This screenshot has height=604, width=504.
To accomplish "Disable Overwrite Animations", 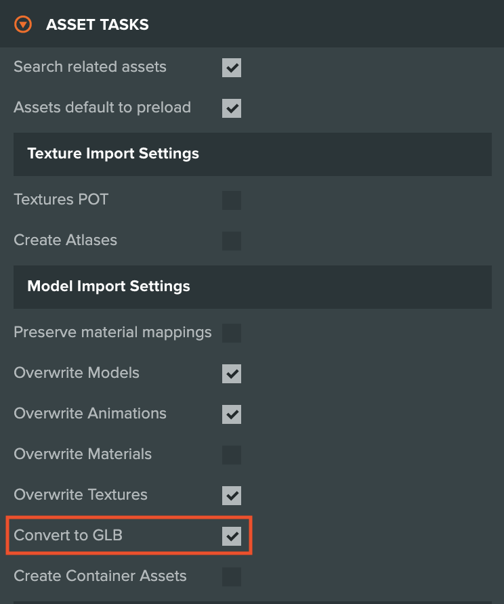I will (x=231, y=414).
